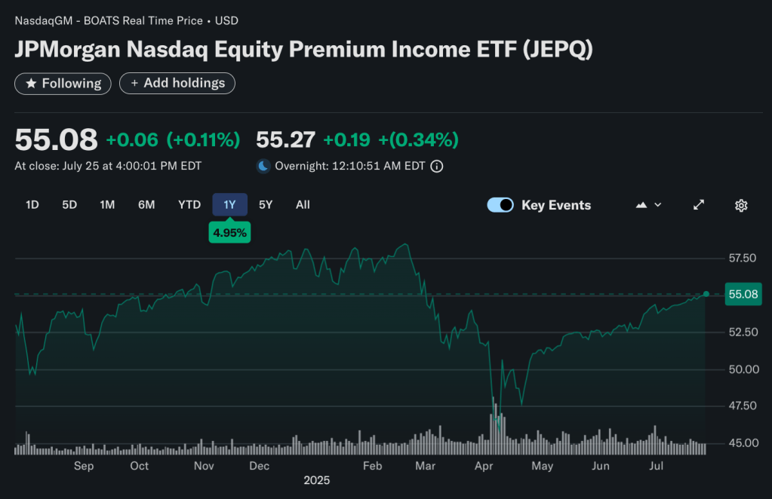
Task: Click the latest price dot on chart
Action: click(x=705, y=294)
